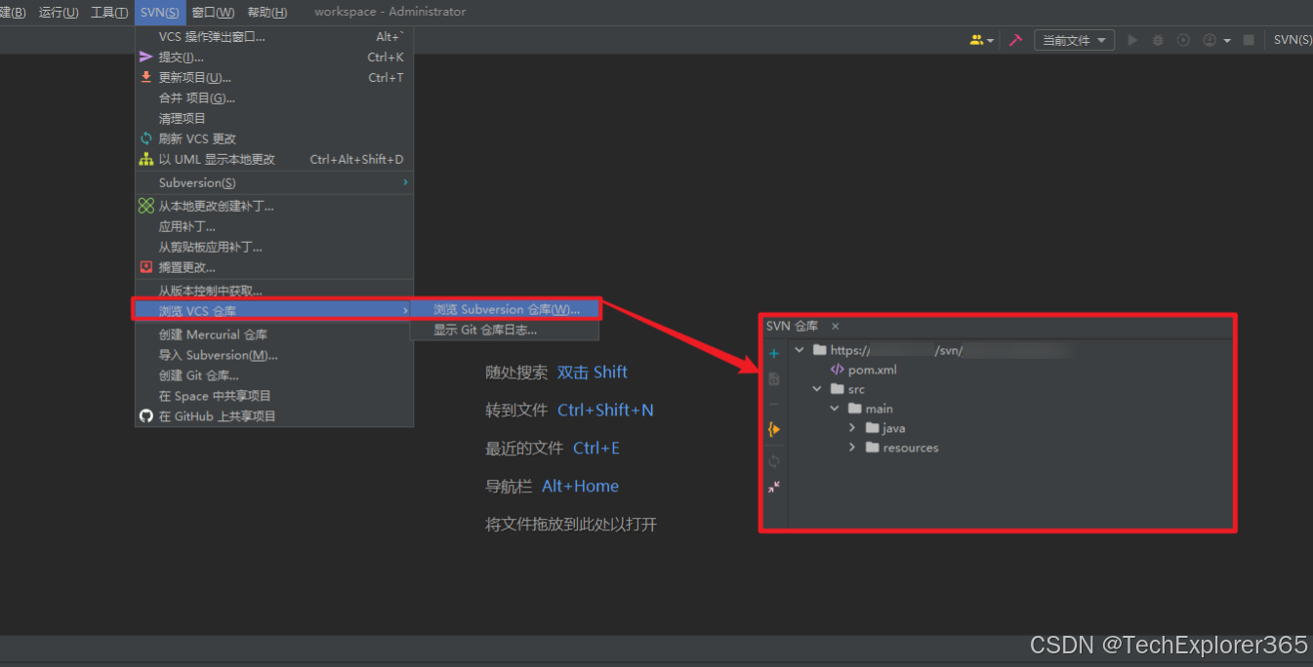Choose 浏览 Subversion 仓库(W)... submenu item
The width and height of the screenshot is (1313, 667).
505,310
